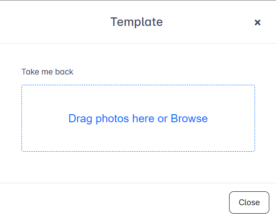Click the "Template" heading text
Viewport: 276px width, 219px height.
point(137,21)
